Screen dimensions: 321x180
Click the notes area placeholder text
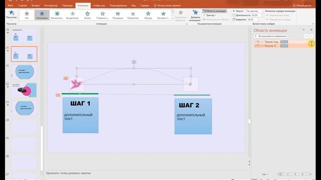(x=68, y=173)
